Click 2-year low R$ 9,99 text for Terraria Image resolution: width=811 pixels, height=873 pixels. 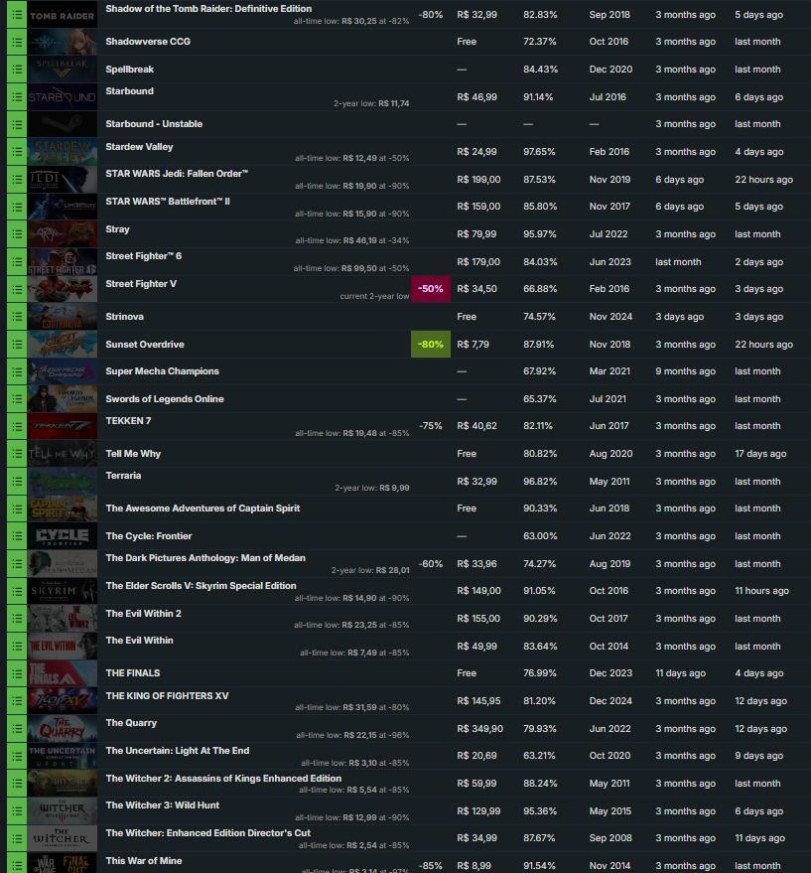[x=372, y=488]
